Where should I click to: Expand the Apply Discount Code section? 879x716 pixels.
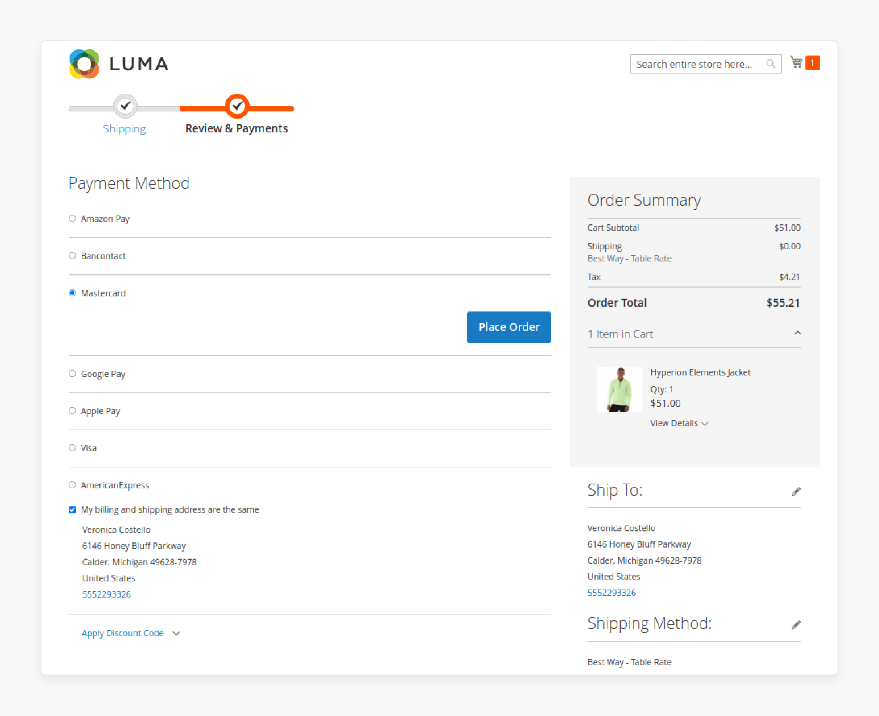click(131, 633)
